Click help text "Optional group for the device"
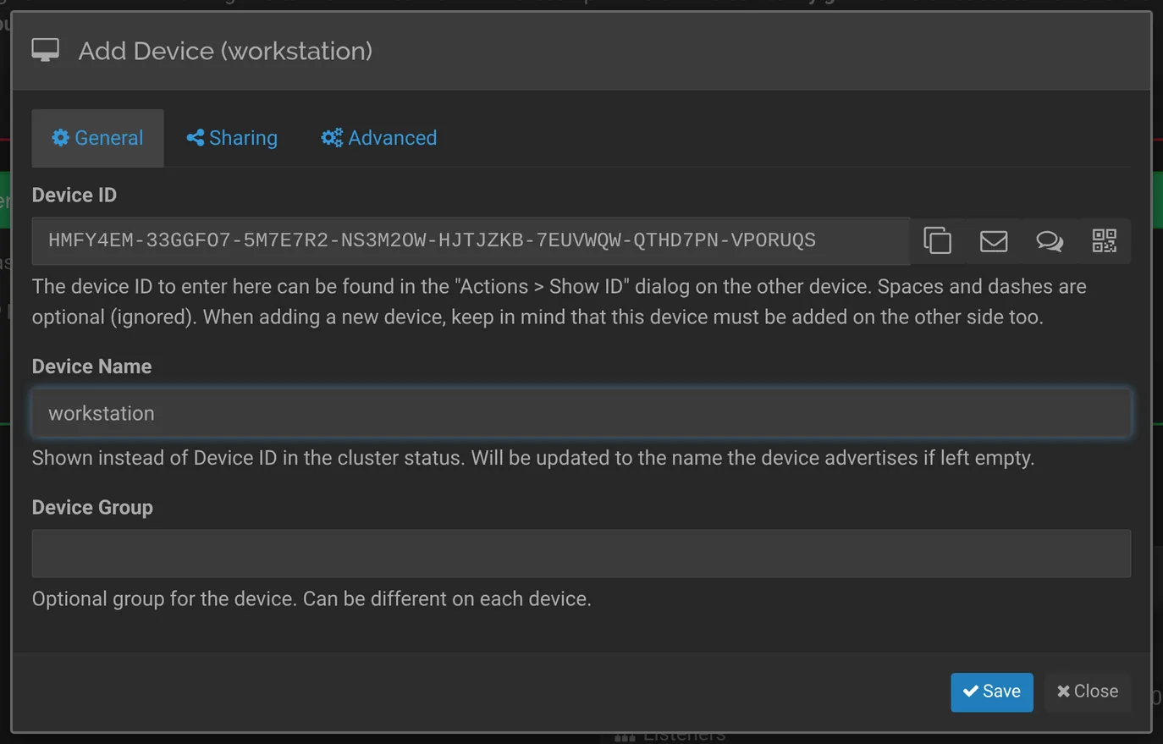This screenshot has width=1163, height=744. click(311, 598)
